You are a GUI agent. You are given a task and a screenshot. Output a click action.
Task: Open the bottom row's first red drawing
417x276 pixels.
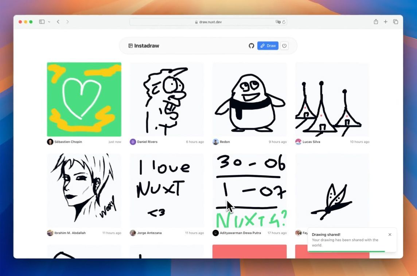point(249,252)
